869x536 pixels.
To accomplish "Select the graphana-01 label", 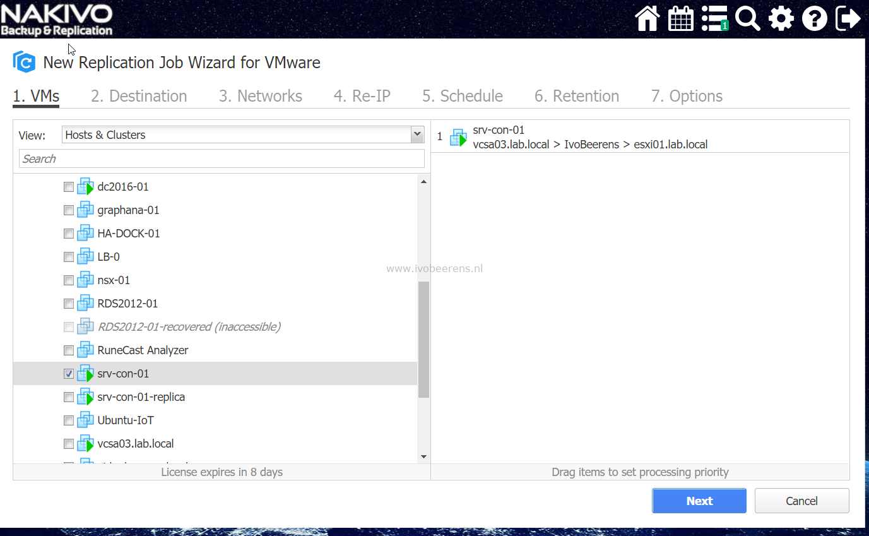I will tap(128, 210).
